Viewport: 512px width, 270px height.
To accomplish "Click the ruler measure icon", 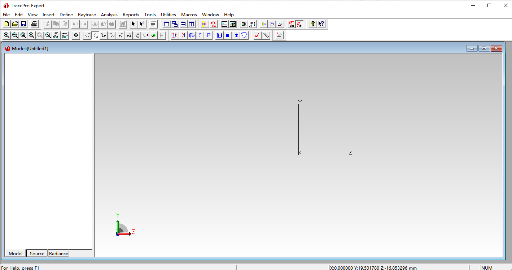I will point(266,35).
